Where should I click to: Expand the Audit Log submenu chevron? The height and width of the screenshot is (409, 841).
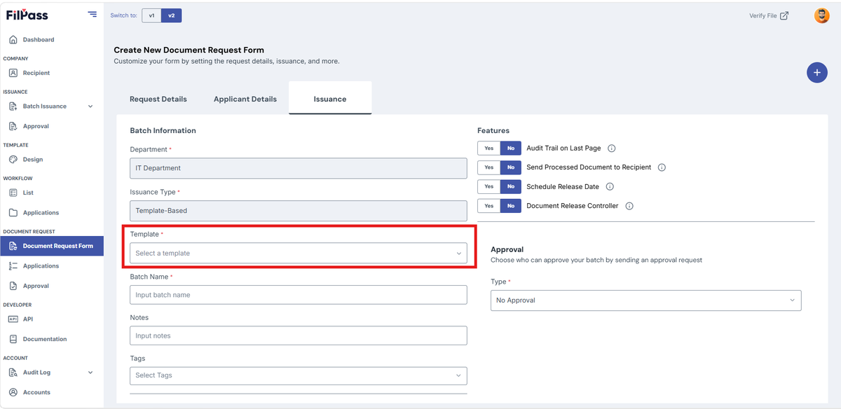click(x=90, y=373)
